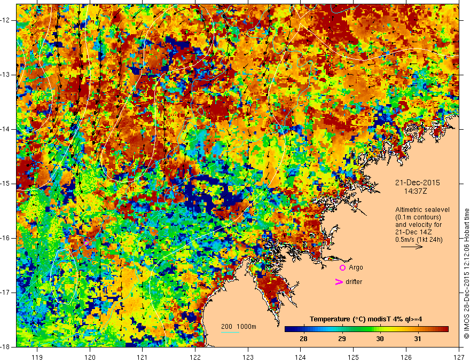
Task: Click the color bar label 29
Action: coord(342,339)
